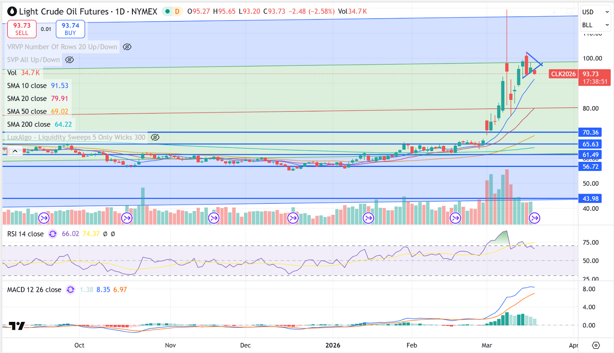614x353 pixels.
Task: Click the 93.74 BUY button
Action: [x=70, y=29]
